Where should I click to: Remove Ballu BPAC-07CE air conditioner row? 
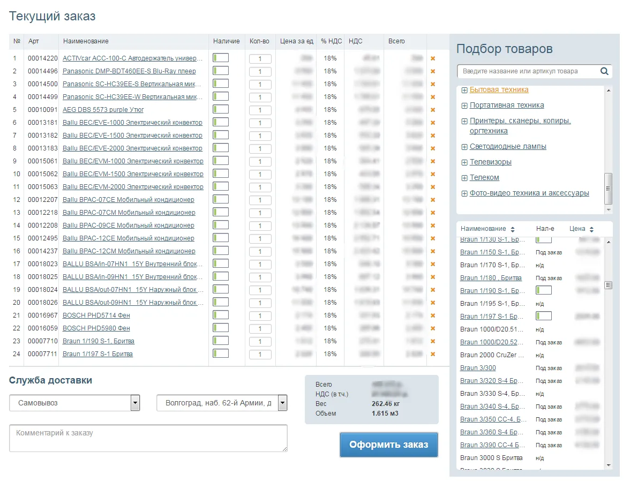(x=433, y=200)
